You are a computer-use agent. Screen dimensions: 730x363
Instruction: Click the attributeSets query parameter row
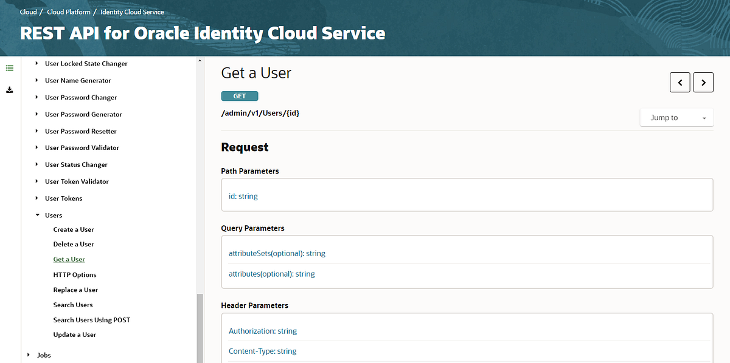[x=277, y=253]
